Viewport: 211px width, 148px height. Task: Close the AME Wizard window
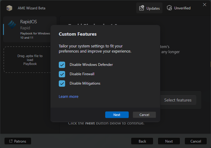[x=205, y=5]
